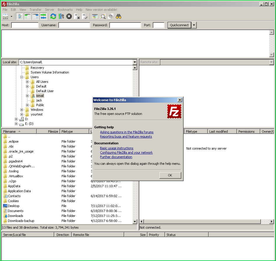This screenshot has width=276, height=261.
Task: Select the .eclipse folder
Action: pyautogui.click(x=13, y=141)
